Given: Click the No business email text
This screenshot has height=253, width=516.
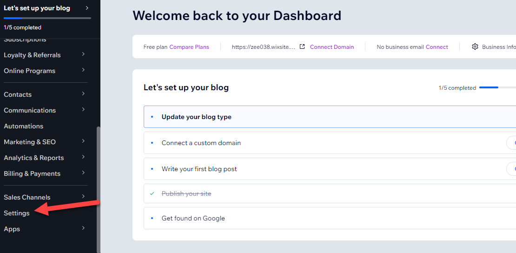Looking at the screenshot, I should tap(400, 47).
